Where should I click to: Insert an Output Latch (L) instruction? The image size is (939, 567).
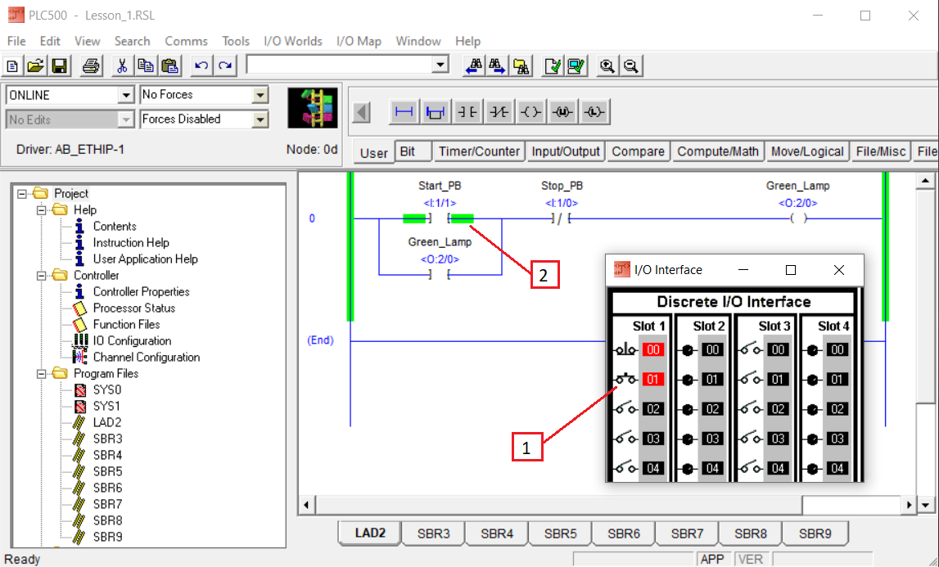pyautogui.click(x=594, y=112)
